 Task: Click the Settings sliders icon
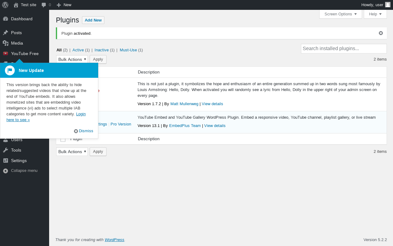(x=6, y=161)
